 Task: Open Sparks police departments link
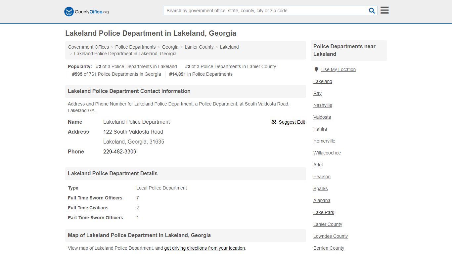[320, 189]
